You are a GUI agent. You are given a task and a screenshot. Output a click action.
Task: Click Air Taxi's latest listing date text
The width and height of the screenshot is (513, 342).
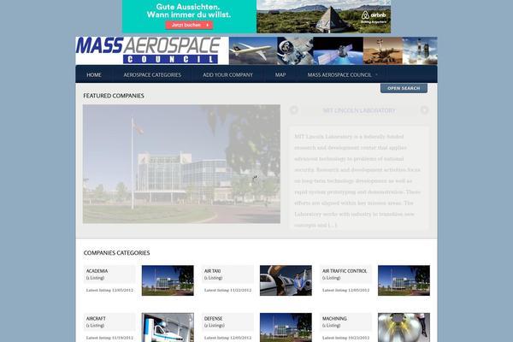pos(227,291)
